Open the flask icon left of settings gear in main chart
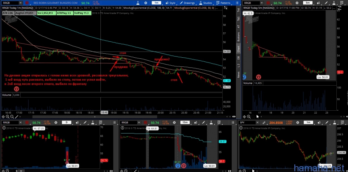Image resolution: width=348 pixels, height=172 pixels. 138,3
